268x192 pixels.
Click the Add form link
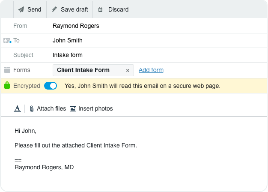click(151, 70)
